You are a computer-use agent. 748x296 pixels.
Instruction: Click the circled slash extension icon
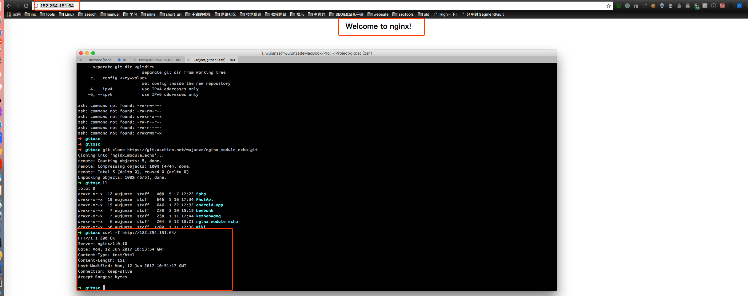pos(714,6)
